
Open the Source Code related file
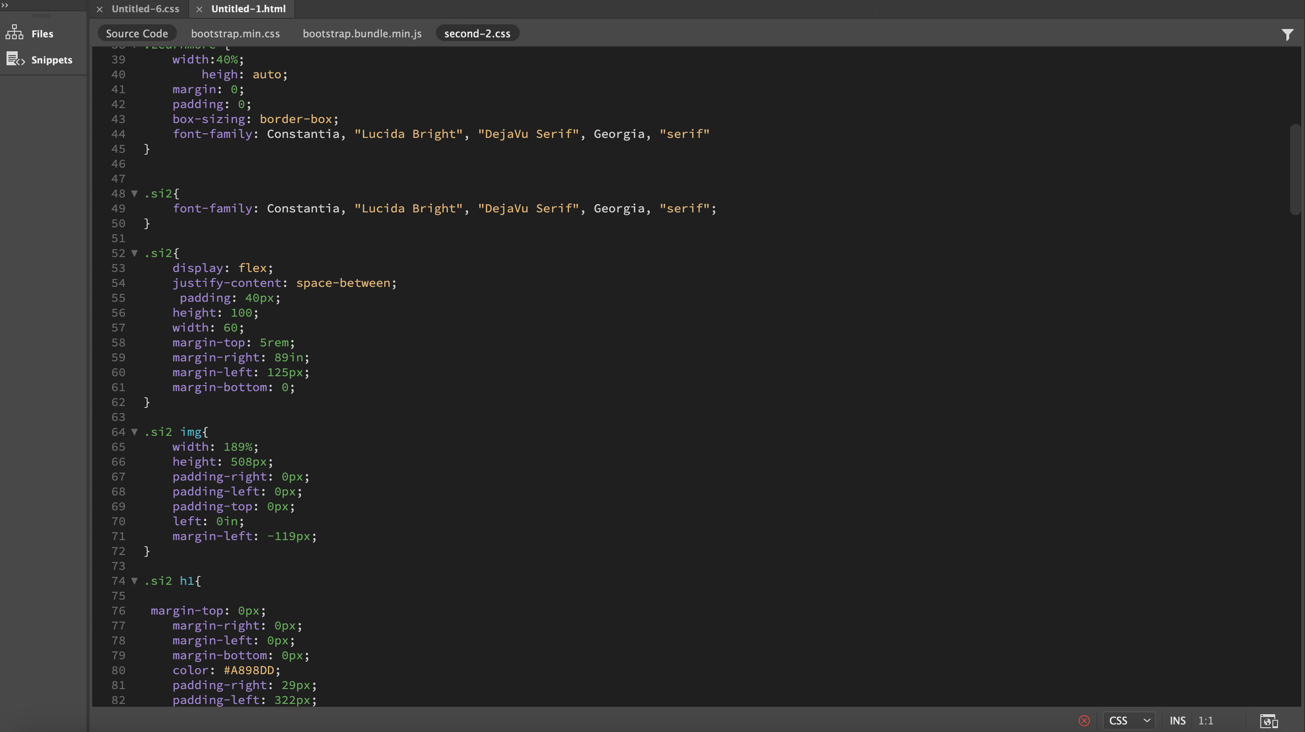(137, 33)
